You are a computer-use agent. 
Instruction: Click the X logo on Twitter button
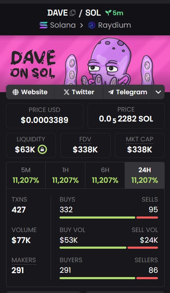tap(66, 92)
